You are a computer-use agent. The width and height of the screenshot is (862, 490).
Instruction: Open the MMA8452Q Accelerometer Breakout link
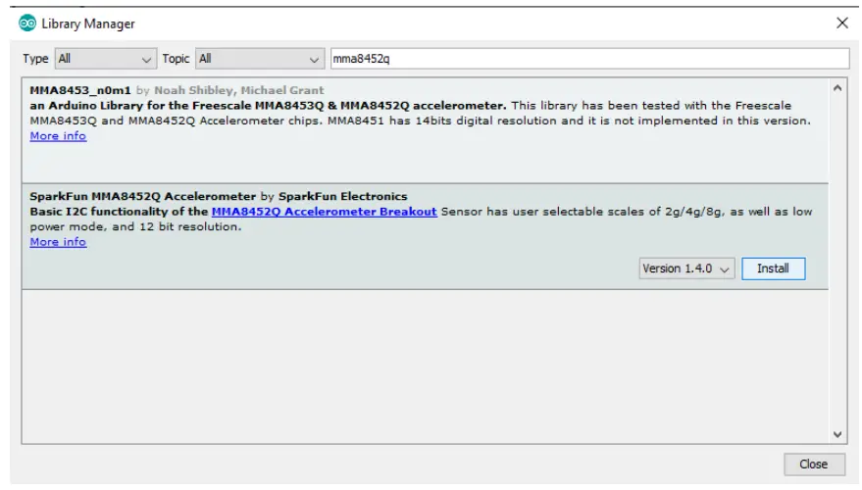[x=325, y=212]
